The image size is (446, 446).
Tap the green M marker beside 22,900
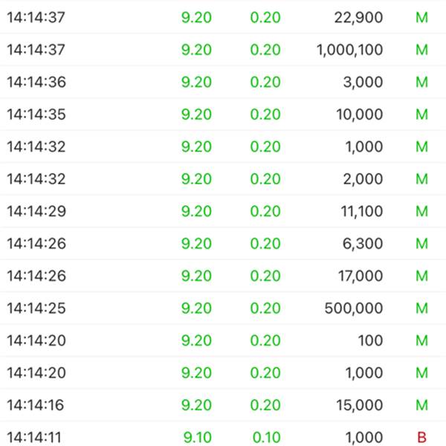[421, 17]
